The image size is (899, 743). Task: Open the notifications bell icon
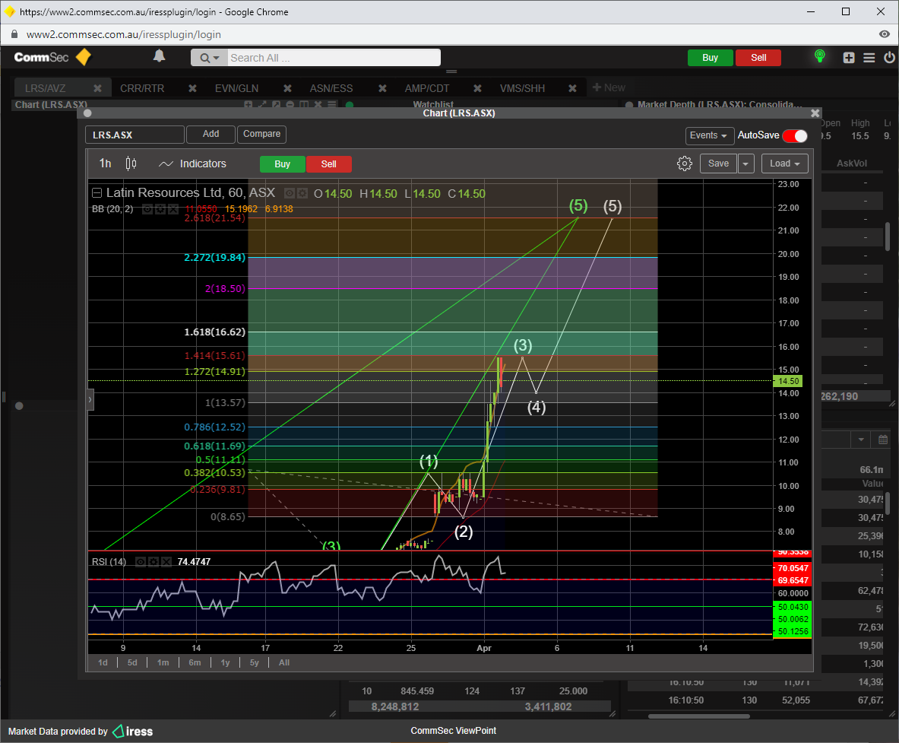159,57
